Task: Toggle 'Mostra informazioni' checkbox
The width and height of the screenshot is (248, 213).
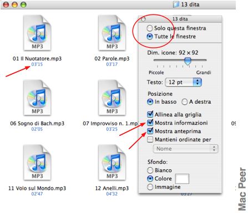Action: pos(150,123)
